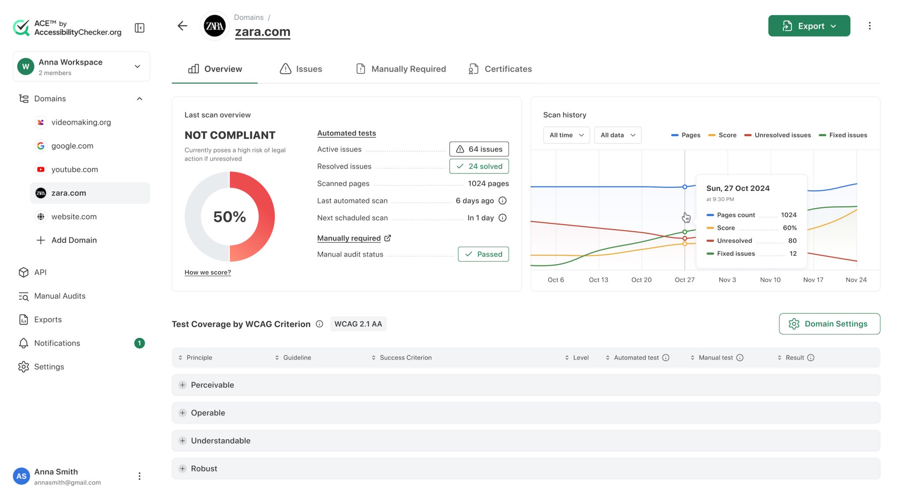Toggle Score series in chart legend

pyautogui.click(x=722, y=135)
